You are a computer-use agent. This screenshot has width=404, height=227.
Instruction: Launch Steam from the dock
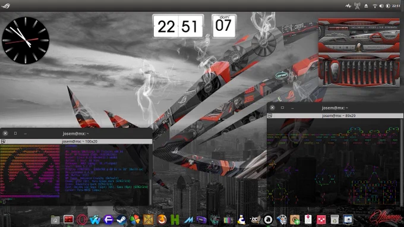click(121, 220)
